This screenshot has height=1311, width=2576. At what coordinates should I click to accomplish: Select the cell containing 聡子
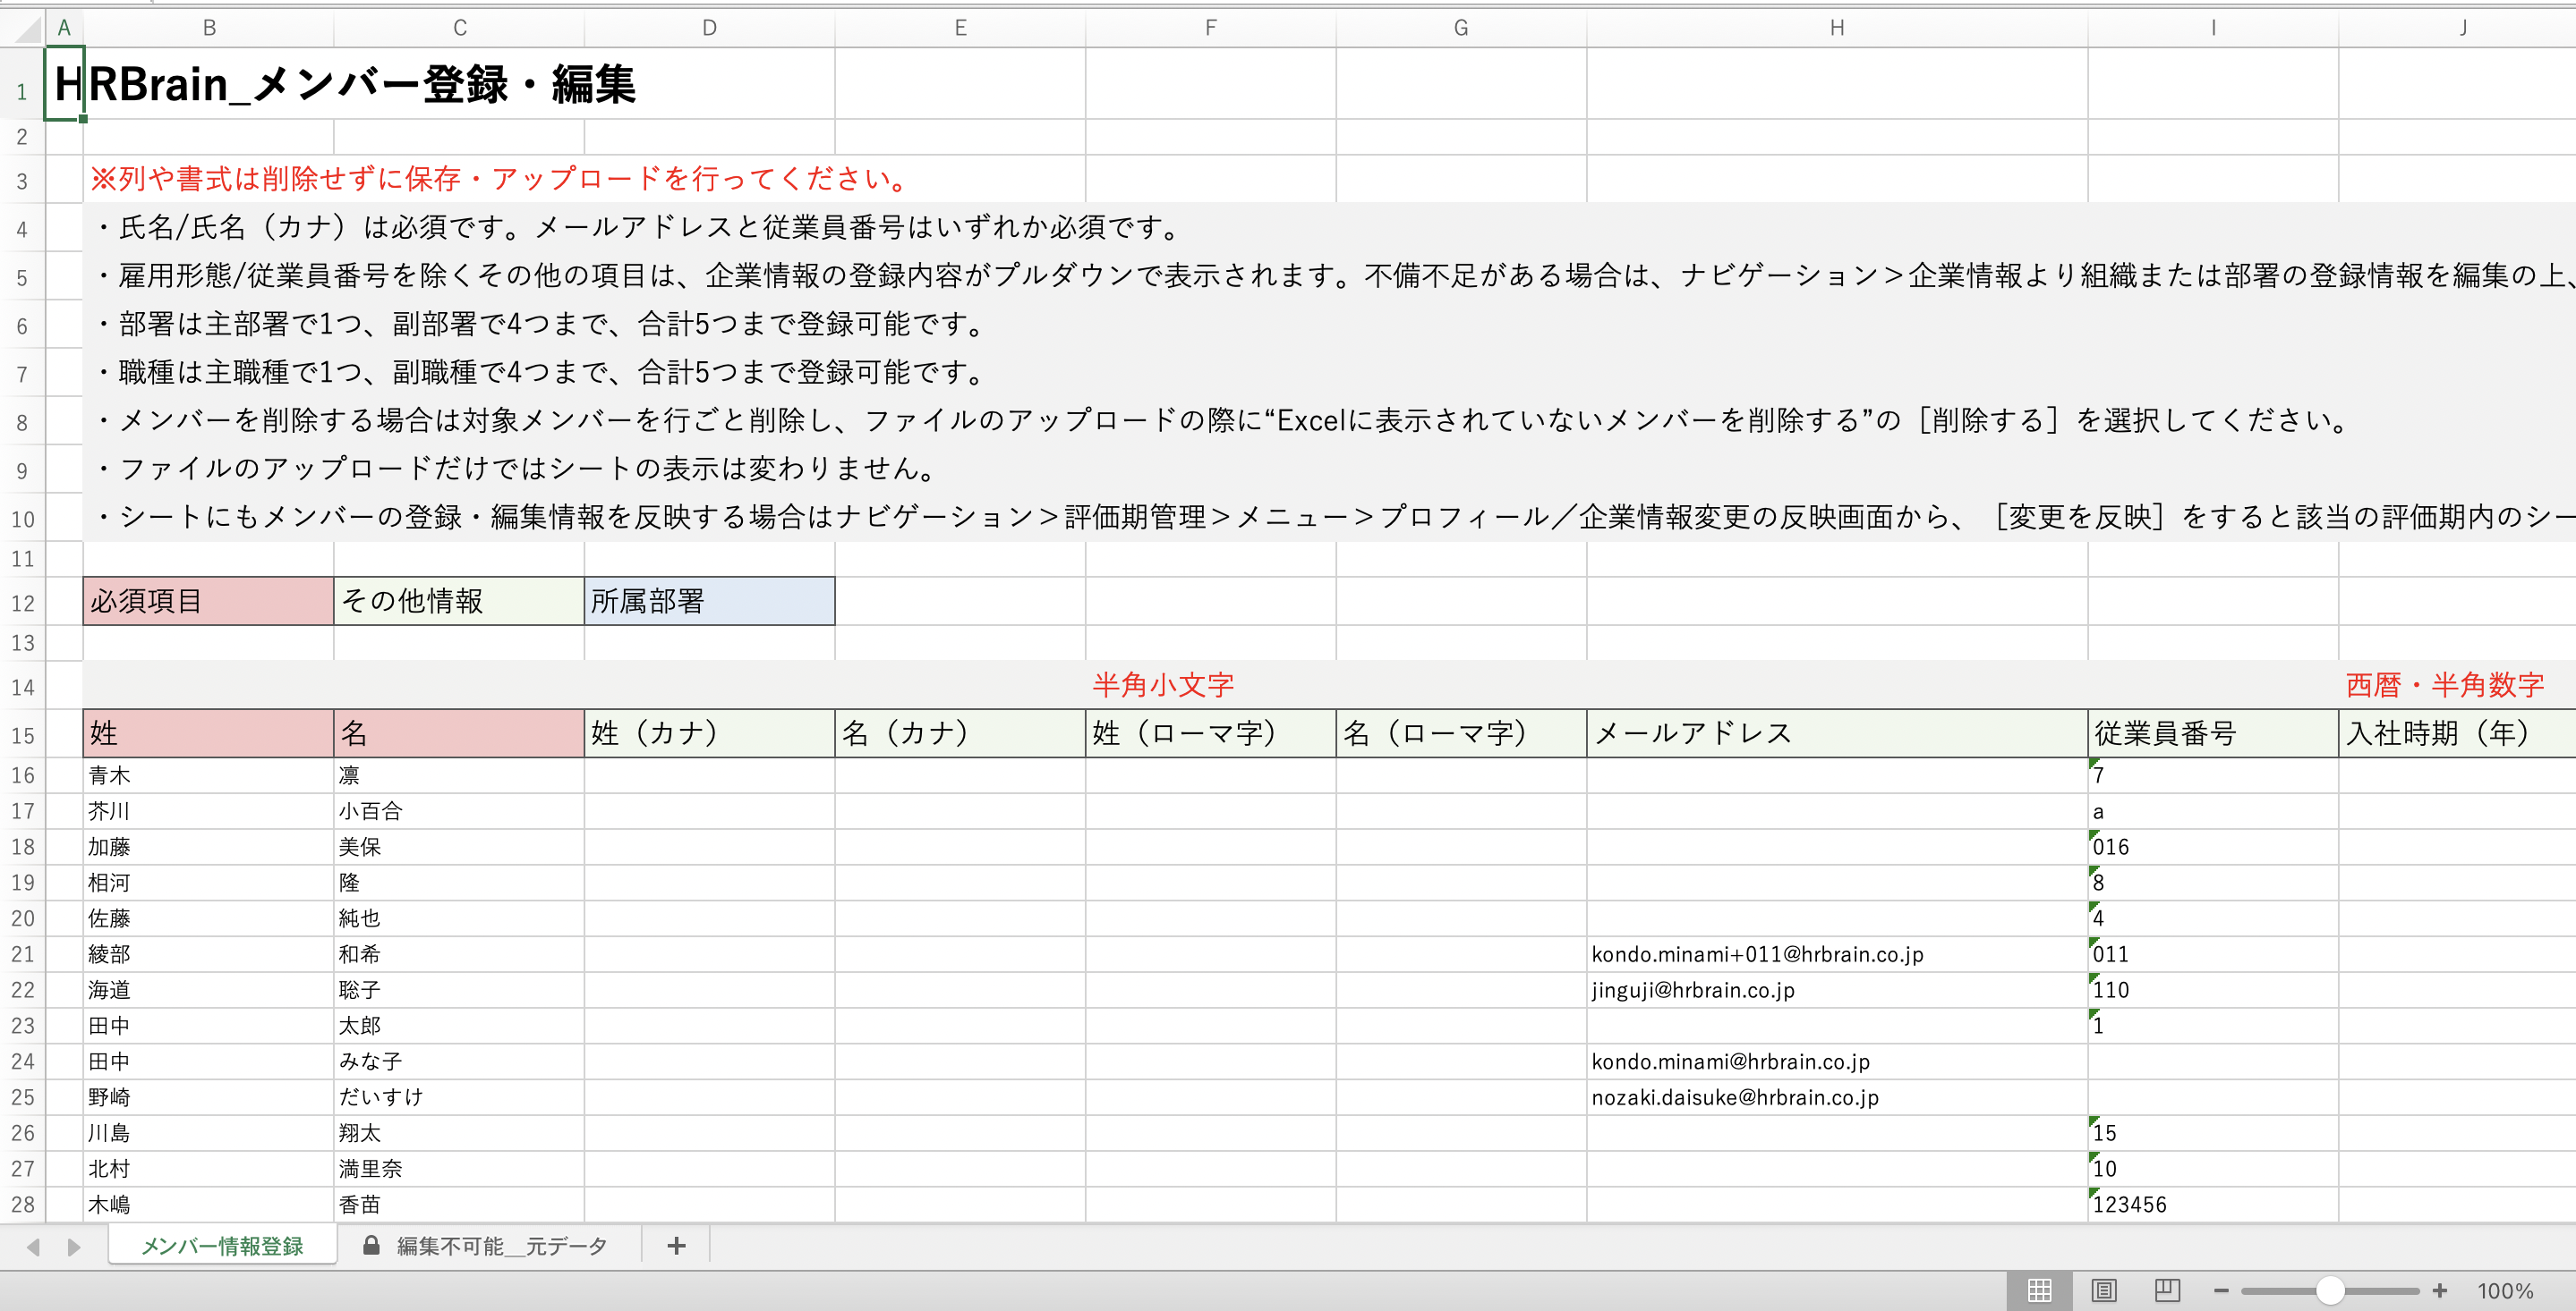[459, 990]
